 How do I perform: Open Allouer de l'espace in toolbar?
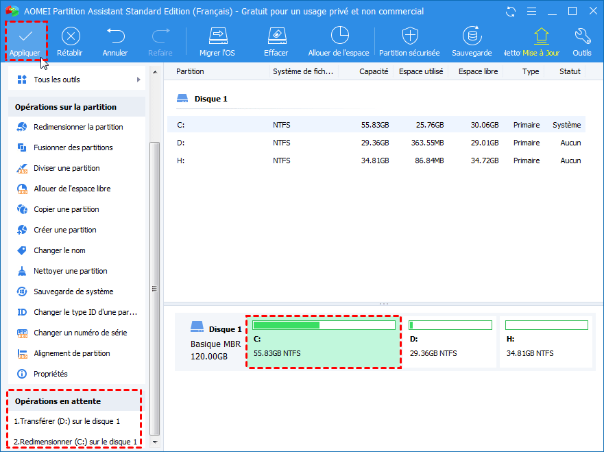click(339, 36)
